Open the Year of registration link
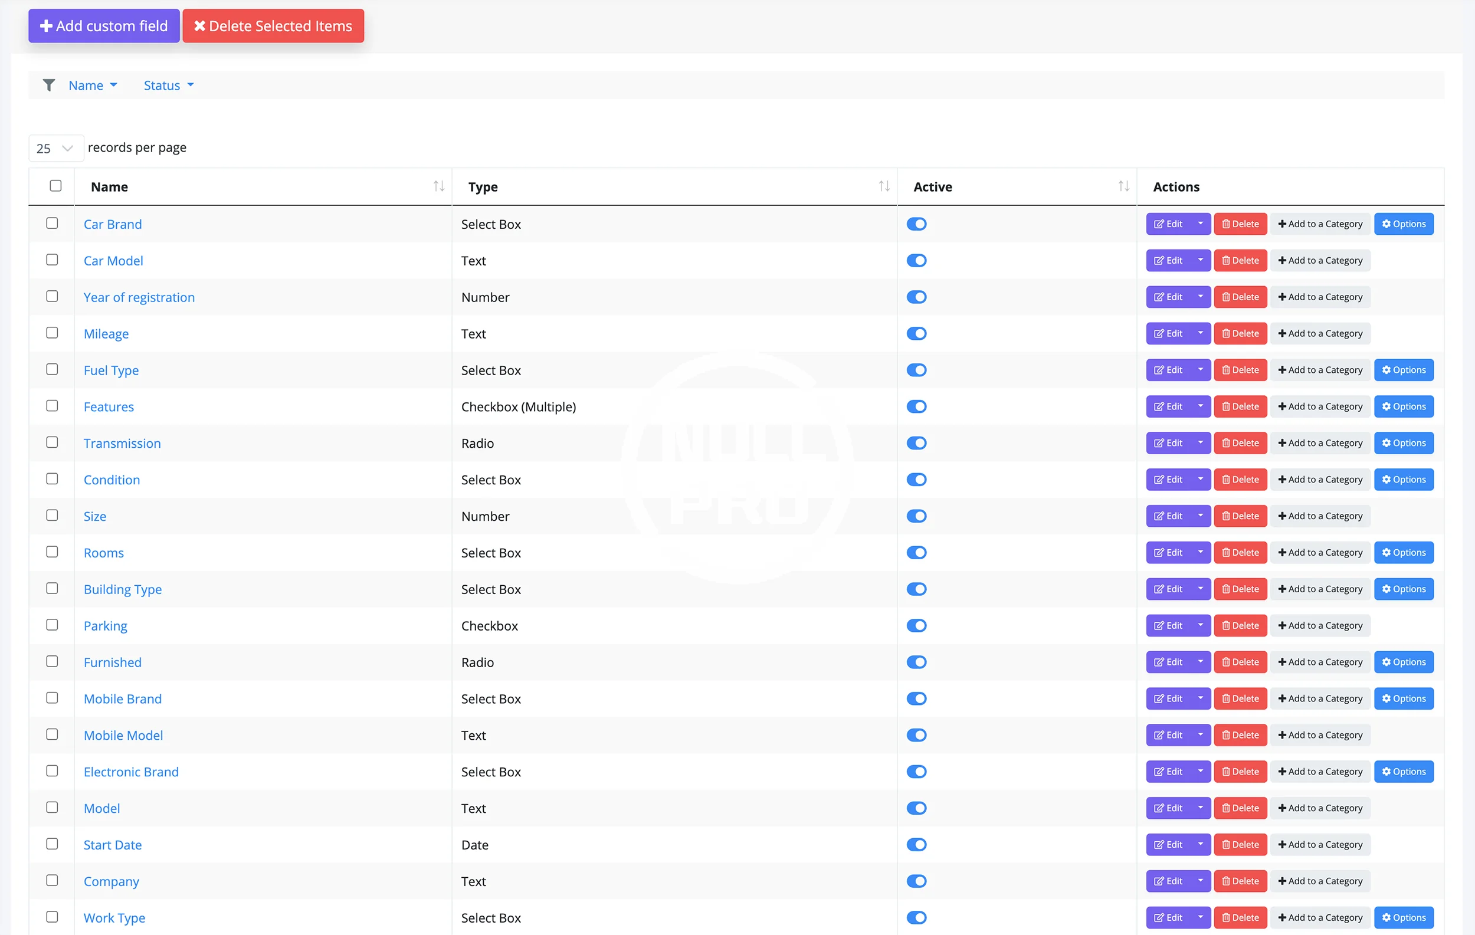The height and width of the screenshot is (935, 1475). pos(139,297)
